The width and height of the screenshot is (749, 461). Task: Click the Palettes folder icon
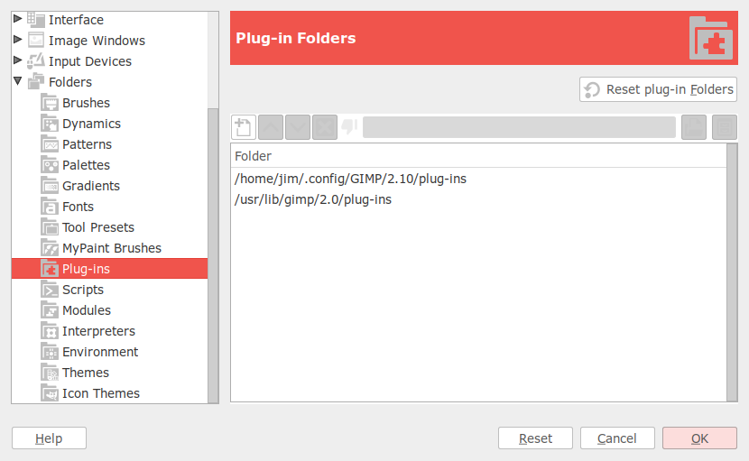[50, 165]
